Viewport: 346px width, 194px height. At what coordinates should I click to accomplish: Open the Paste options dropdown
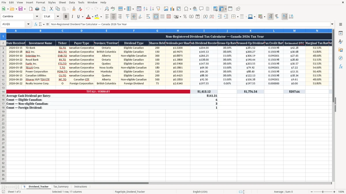pos(68,9)
